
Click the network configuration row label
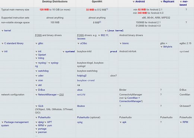13,94
